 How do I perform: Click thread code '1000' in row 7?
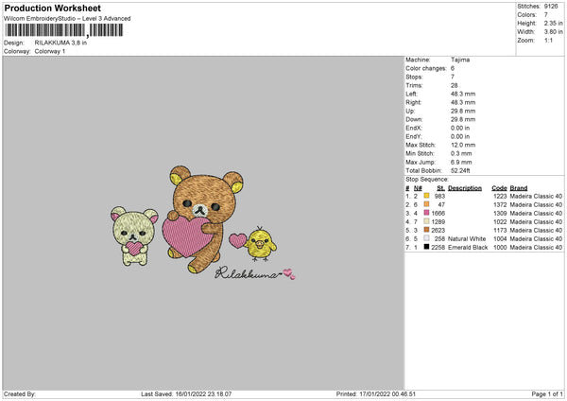tap(500, 248)
